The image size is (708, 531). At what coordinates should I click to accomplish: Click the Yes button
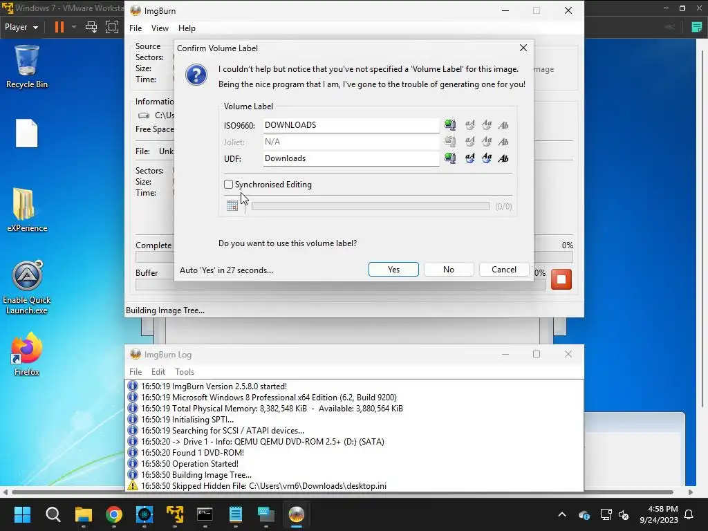click(393, 270)
